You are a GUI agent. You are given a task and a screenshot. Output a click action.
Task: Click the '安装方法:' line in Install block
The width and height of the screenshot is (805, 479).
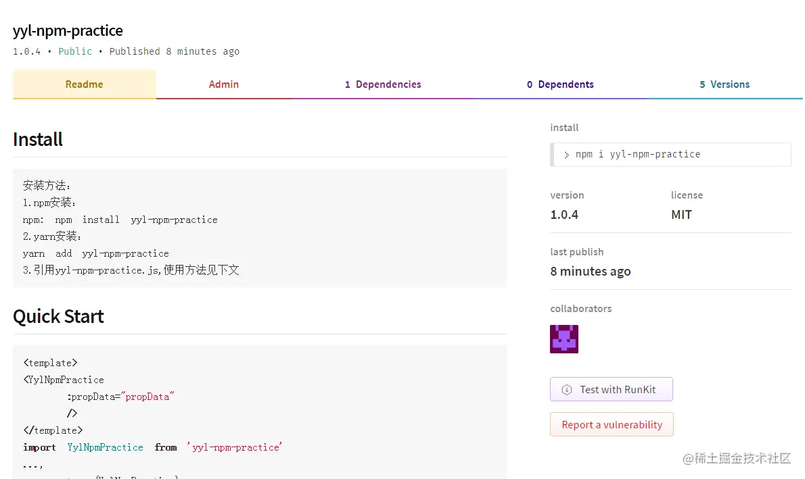tap(46, 186)
